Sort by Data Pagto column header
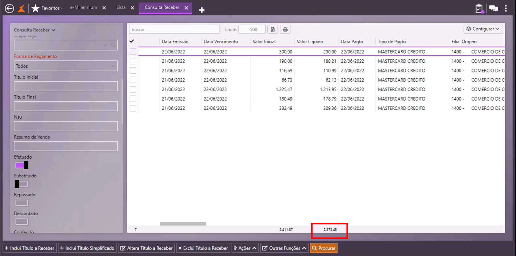The width and height of the screenshot is (516, 256). (x=352, y=42)
